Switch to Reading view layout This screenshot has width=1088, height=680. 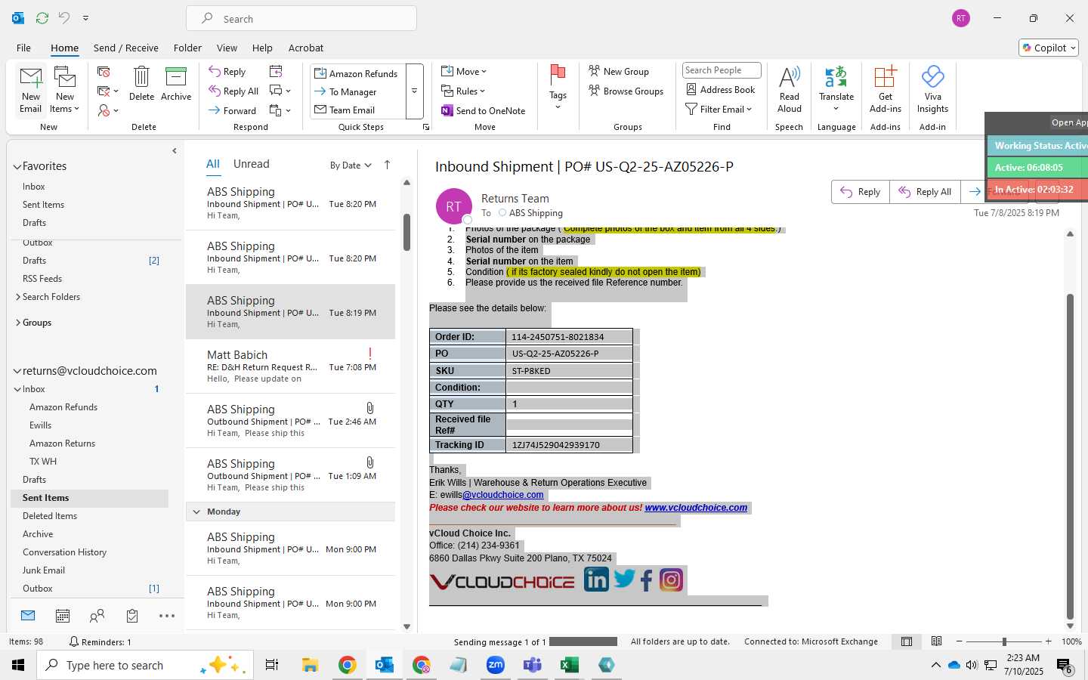click(x=937, y=641)
